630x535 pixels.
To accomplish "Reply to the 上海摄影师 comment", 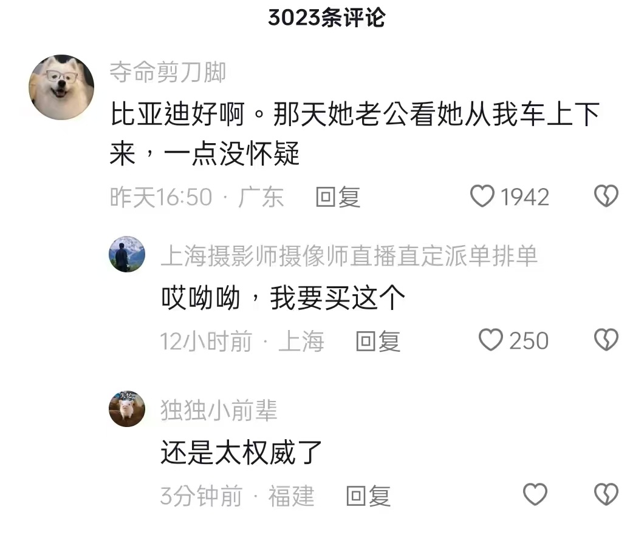I will tap(378, 342).
